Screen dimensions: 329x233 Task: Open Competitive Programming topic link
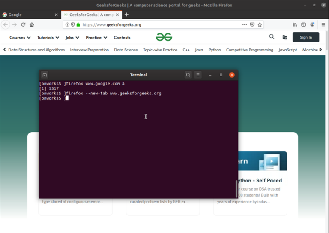pyautogui.click(x=250, y=50)
